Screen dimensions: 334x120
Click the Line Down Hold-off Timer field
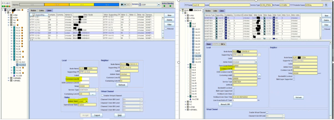pyautogui.click(x=245, y=100)
